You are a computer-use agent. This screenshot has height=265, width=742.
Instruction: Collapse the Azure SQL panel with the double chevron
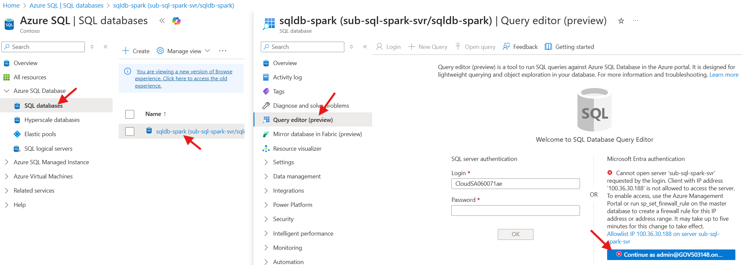162,21
